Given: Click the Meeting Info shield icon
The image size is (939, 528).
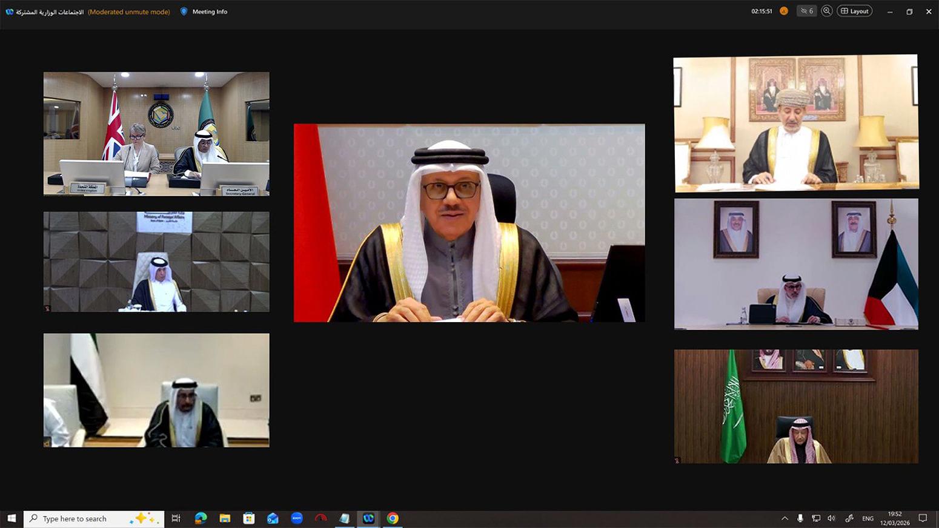Looking at the screenshot, I should tap(184, 12).
